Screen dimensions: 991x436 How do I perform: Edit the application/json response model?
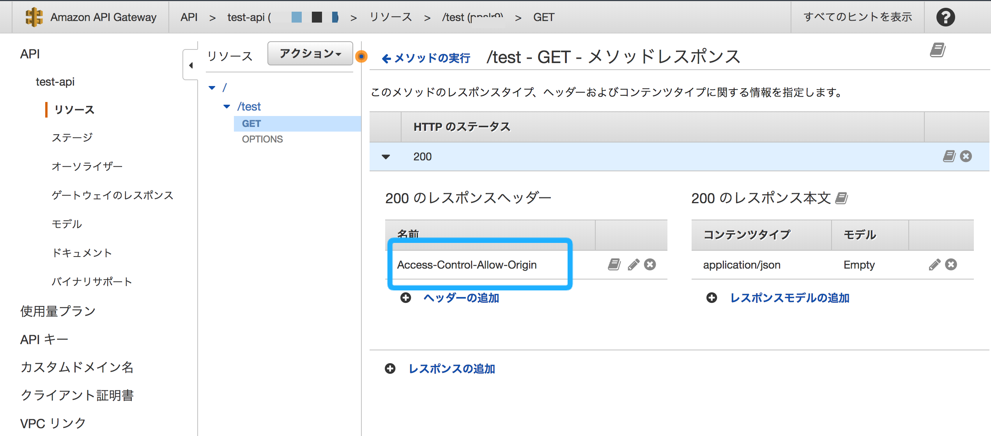click(934, 265)
